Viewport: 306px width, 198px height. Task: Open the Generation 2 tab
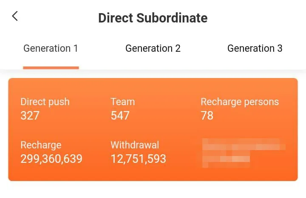pyautogui.click(x=153, y=48)
